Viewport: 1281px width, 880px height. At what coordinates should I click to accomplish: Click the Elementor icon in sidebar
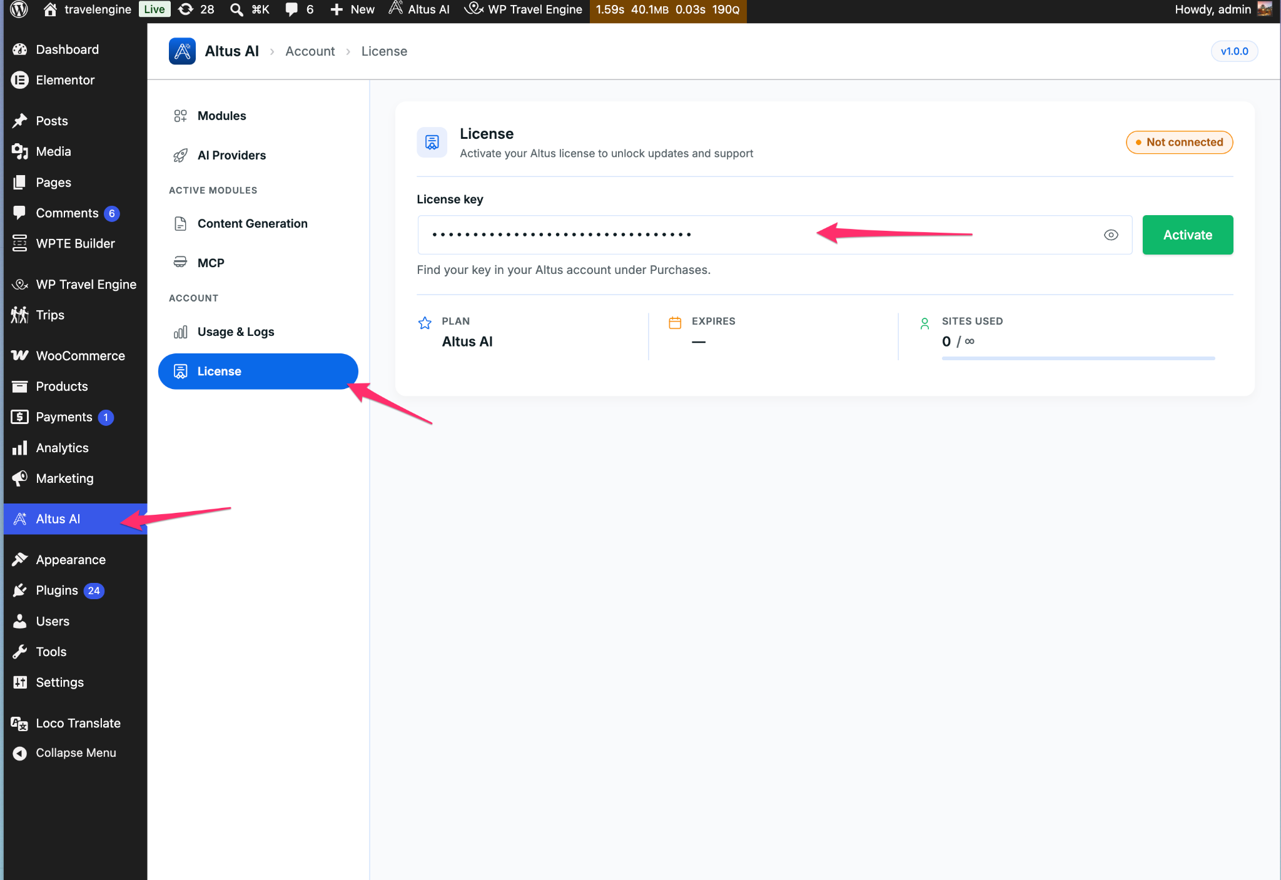point(20,80)
